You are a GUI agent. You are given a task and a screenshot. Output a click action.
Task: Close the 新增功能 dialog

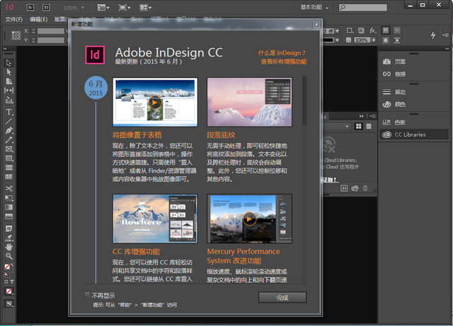(316, 24)
